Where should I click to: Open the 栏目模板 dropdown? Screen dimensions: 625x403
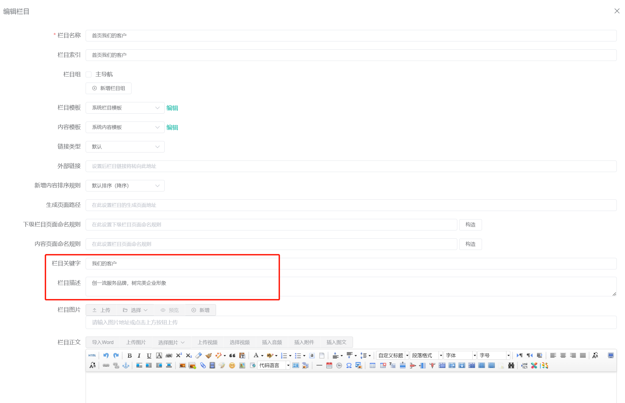click(125, 108)
